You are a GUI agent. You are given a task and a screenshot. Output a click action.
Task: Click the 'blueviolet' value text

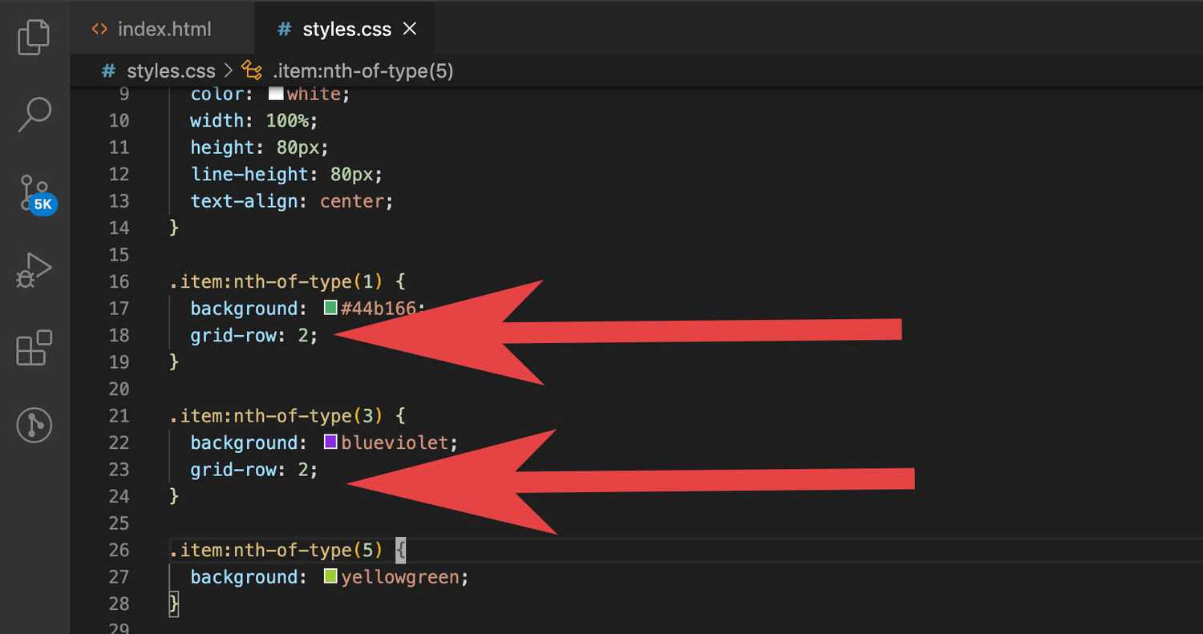tap(395, 442)
